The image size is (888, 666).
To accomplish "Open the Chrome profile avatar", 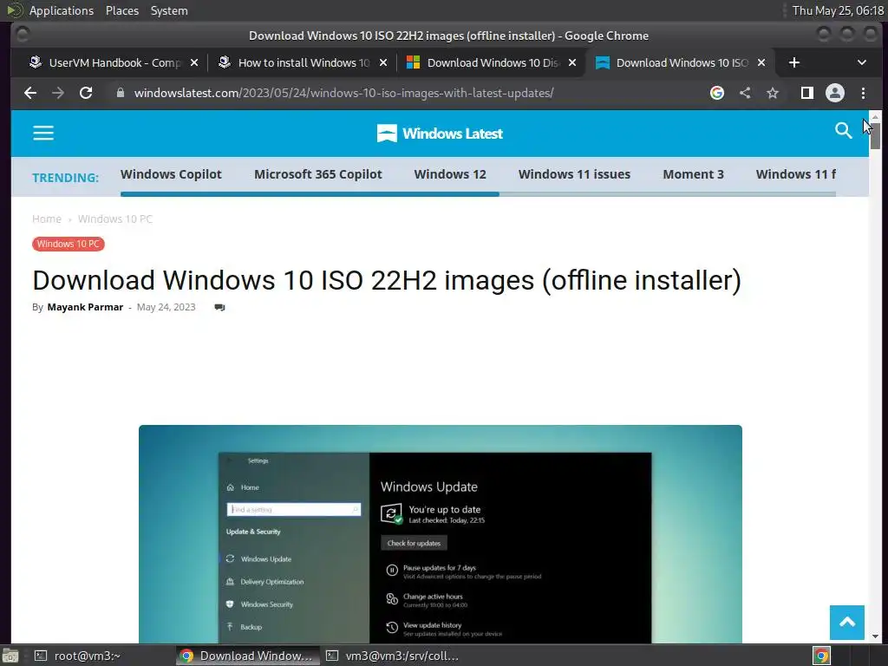I will click(835, 93).
